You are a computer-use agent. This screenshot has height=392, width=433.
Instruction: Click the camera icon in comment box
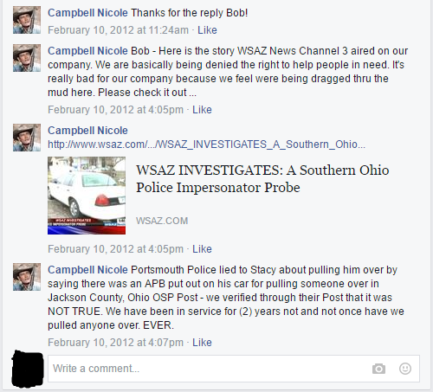pyautogui.click(x=378, y=369)
